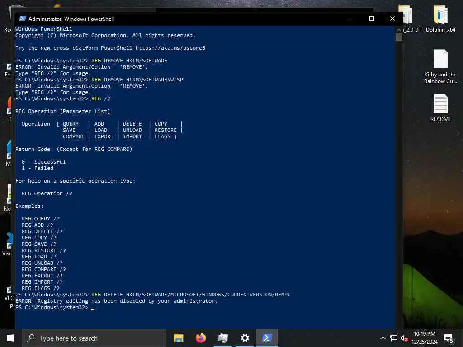Click the command REG REMOVE HLKM\SOFTWARE\WISP
The height and width of the screenshot is (347, 463).
pyautogui.click(x=137, y=80)
